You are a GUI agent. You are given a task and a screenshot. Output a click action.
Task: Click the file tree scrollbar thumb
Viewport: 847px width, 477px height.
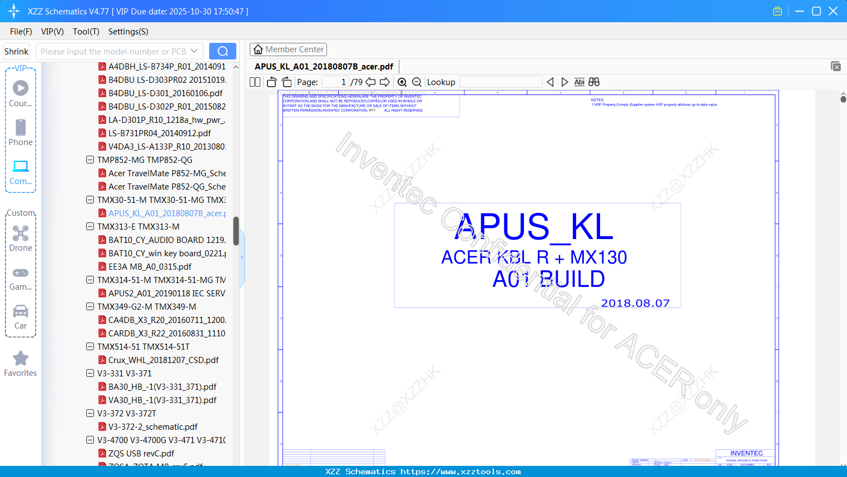(236, 231)
